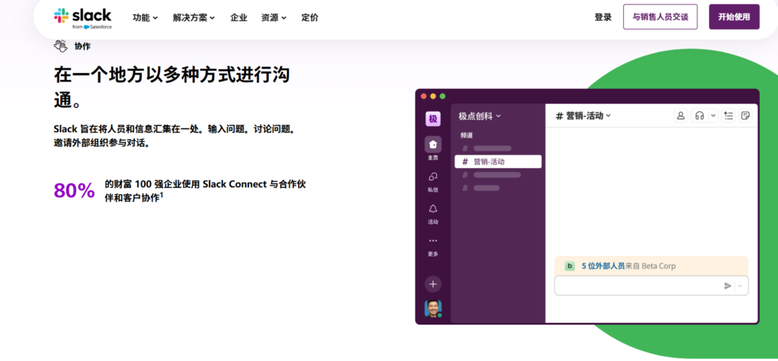This screenshot has width=778, height=361.
Task: Open the 定价 pricing menu item
Action: [x=310, y=17]
